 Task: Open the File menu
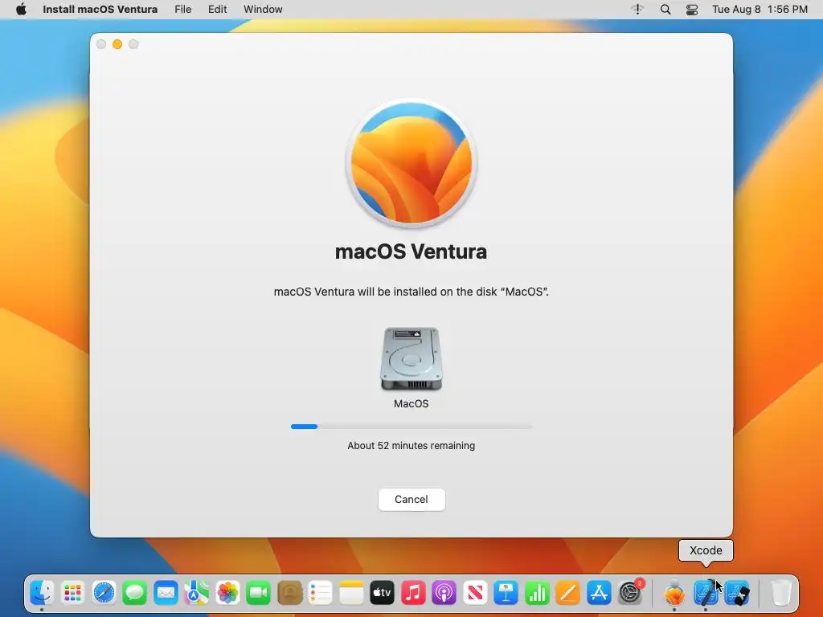[182, 10]
